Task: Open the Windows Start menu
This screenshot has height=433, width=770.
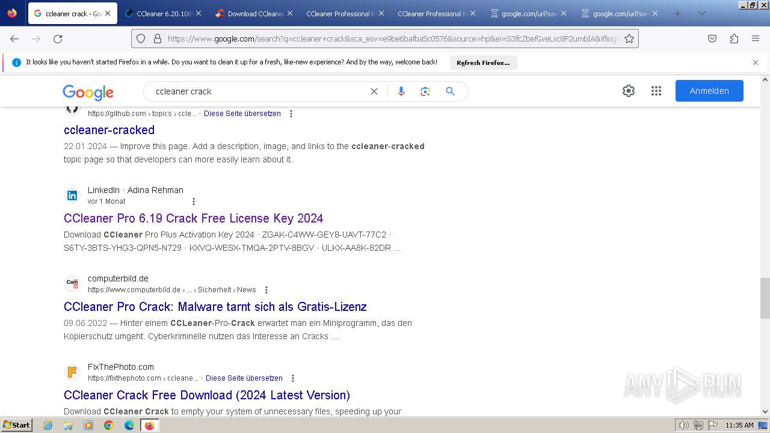Action: [x=17, y=425]
